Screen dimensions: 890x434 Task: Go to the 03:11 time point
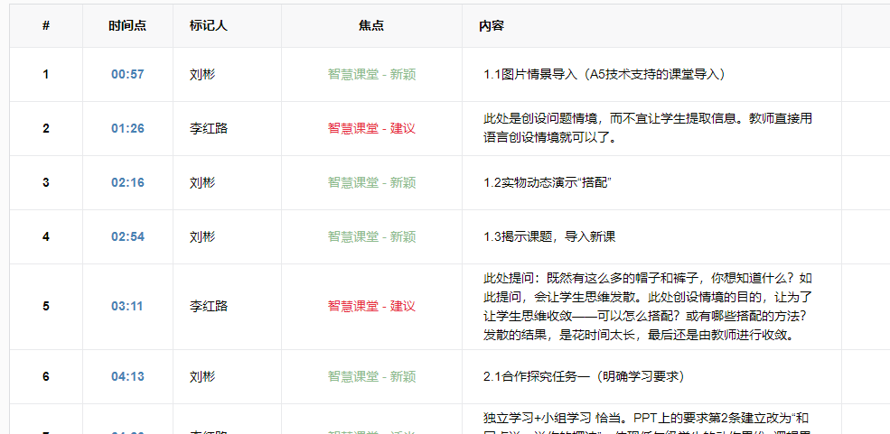pyautogui.click(x=127, y=307)
